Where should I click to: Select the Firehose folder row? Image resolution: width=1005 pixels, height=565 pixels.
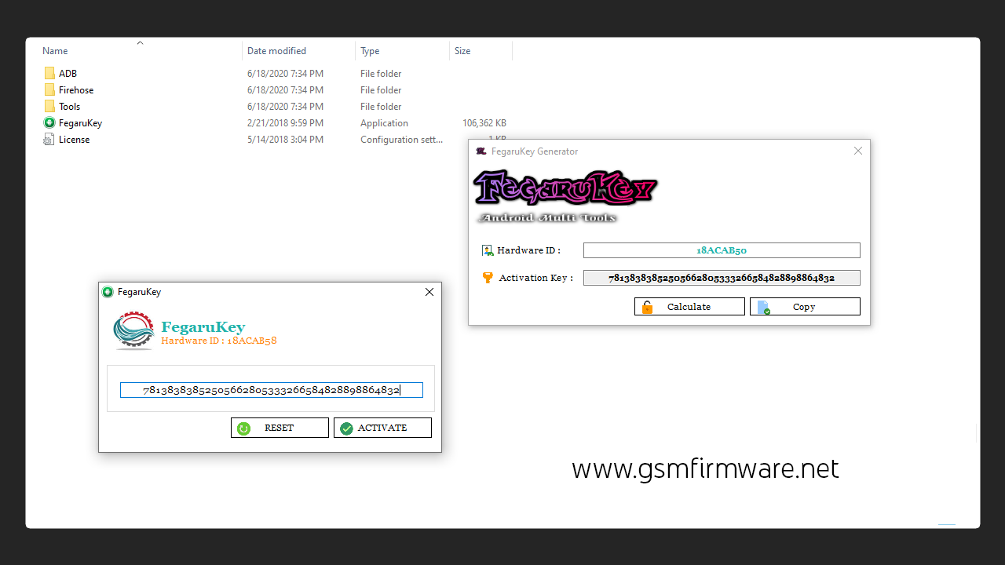(x=75, y=89)
